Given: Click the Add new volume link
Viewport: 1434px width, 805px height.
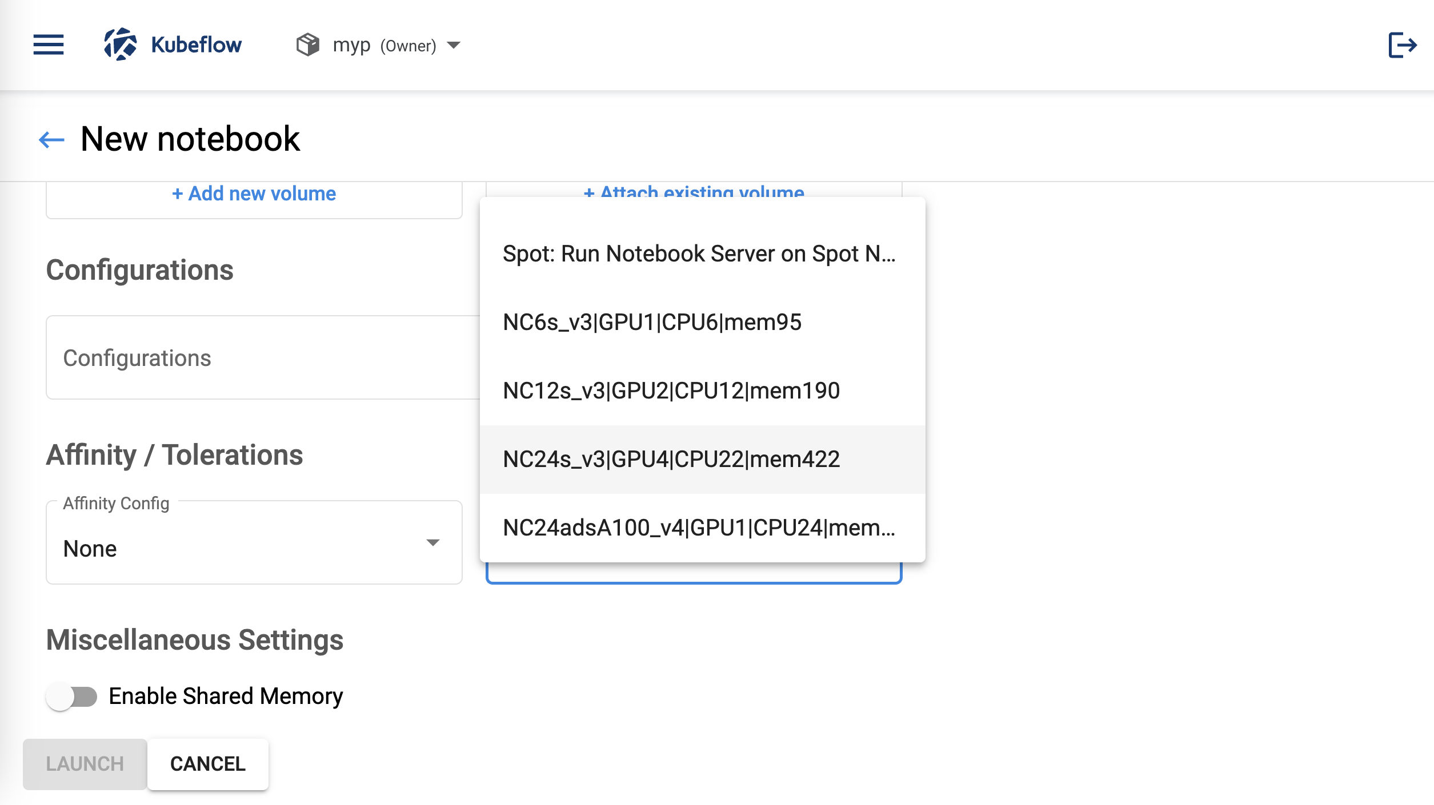Looking at the screenshot, I should click(x=254, y=194).
